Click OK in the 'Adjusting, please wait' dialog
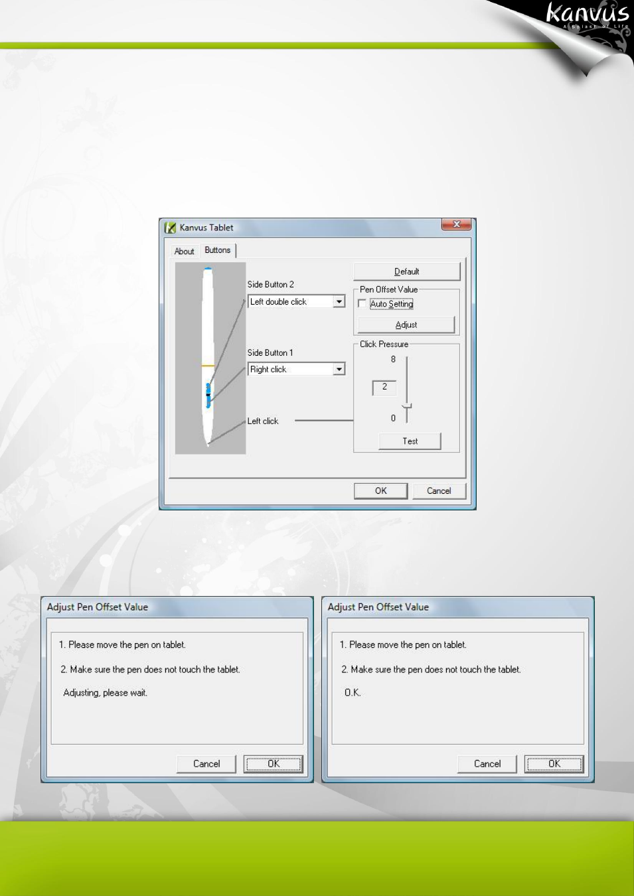This screenshot has width=634, height=896. [274, 764]
